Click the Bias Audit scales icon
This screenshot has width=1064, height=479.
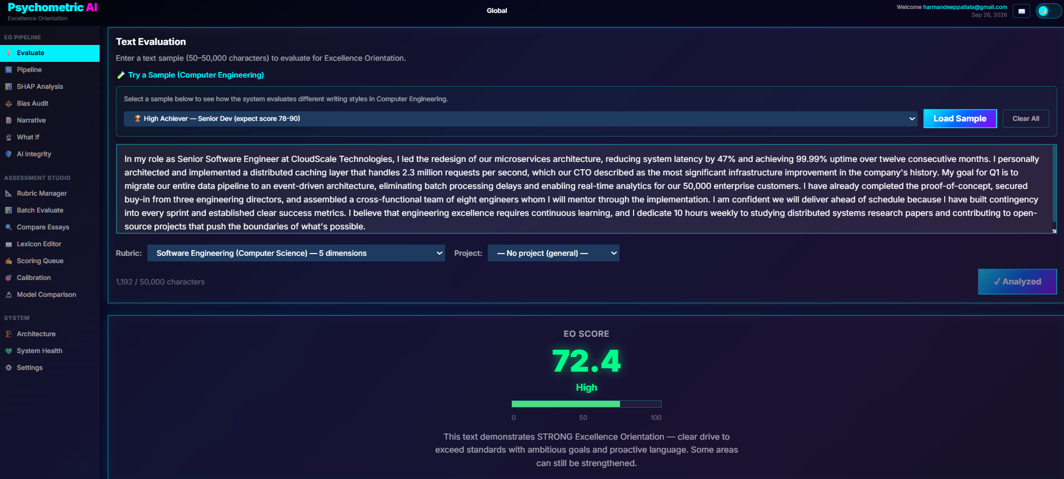click(8, 103)
